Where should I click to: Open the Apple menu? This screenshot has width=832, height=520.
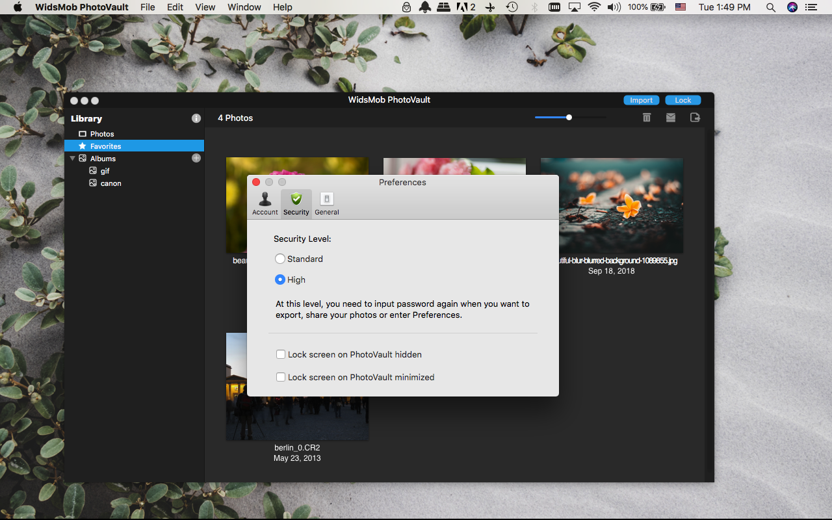click(x=18, y=7)
